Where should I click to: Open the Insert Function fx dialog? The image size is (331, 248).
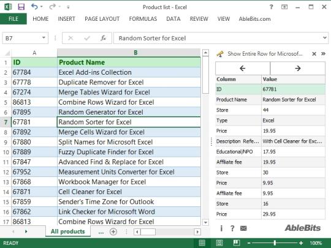click(103, 38)
